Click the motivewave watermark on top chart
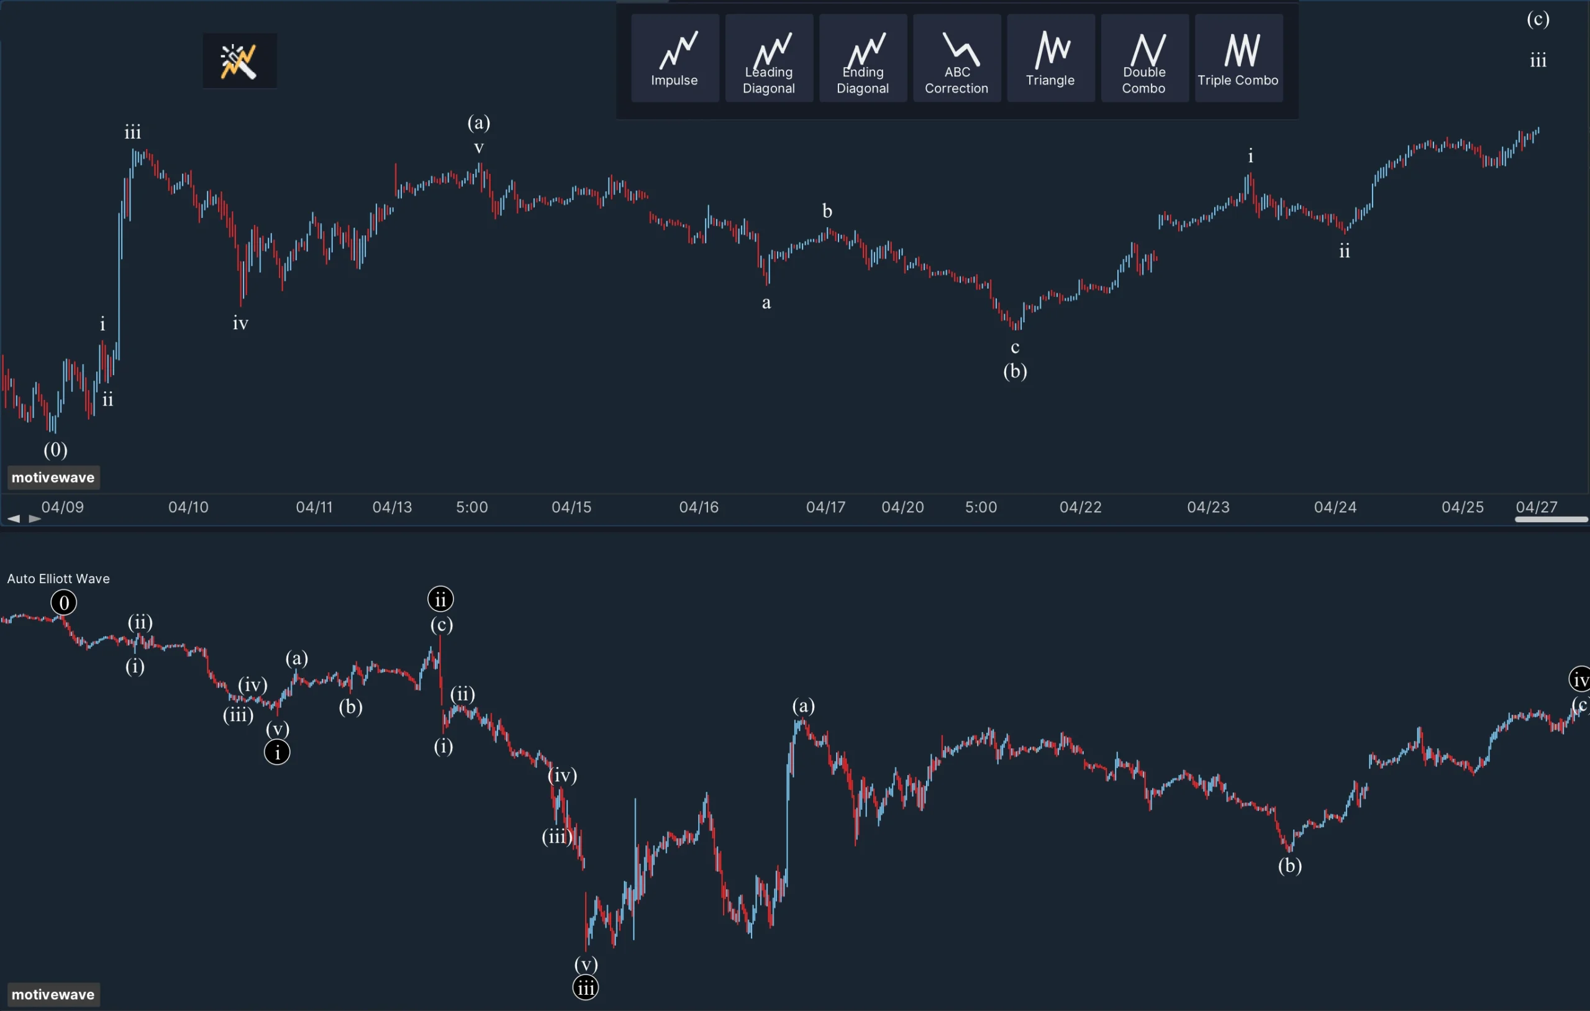Screen dimensions: 1590x1011 53,478
